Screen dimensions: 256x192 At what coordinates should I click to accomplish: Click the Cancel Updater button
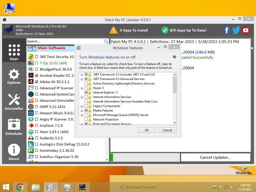coord(215,157)
